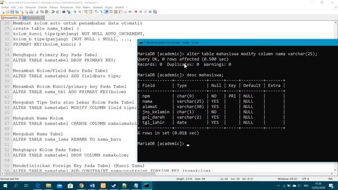
Task: Click the Undo arrow icon
Action: [53, 12]
